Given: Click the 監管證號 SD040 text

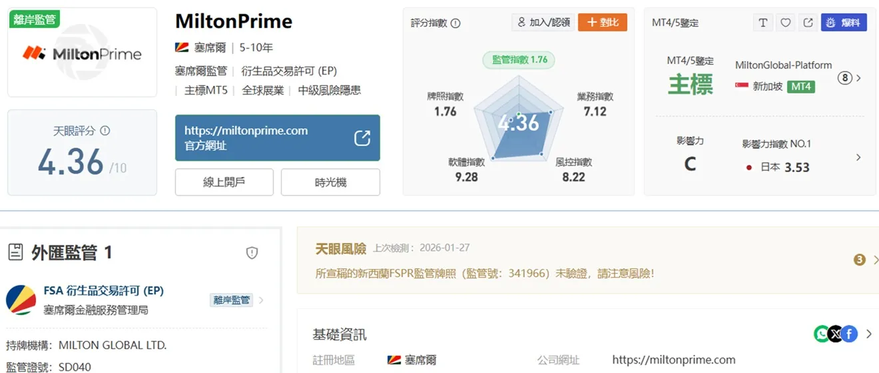Looking at the screenshot, I should [49, 367].
